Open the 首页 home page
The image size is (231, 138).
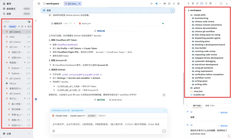(x=7, y=4)
